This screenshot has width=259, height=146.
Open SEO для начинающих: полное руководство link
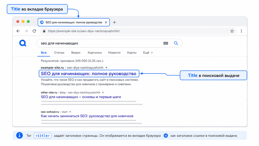tap(89, 73)
